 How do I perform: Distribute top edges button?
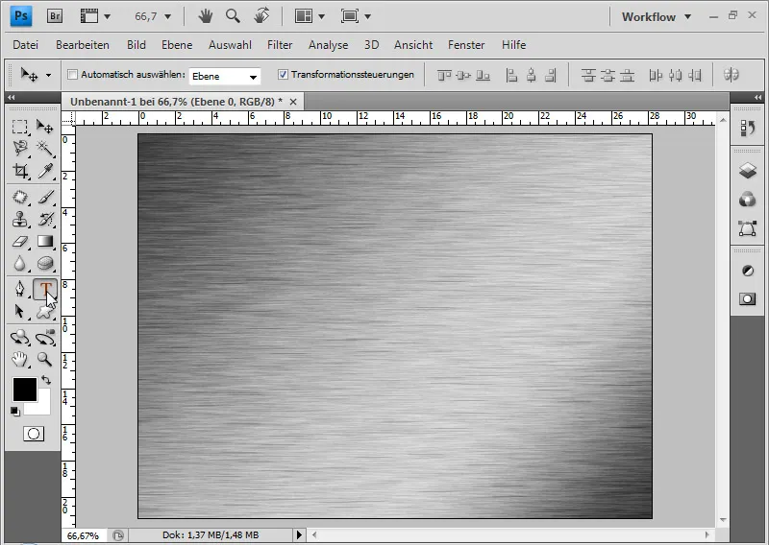(x=588, y=76)
